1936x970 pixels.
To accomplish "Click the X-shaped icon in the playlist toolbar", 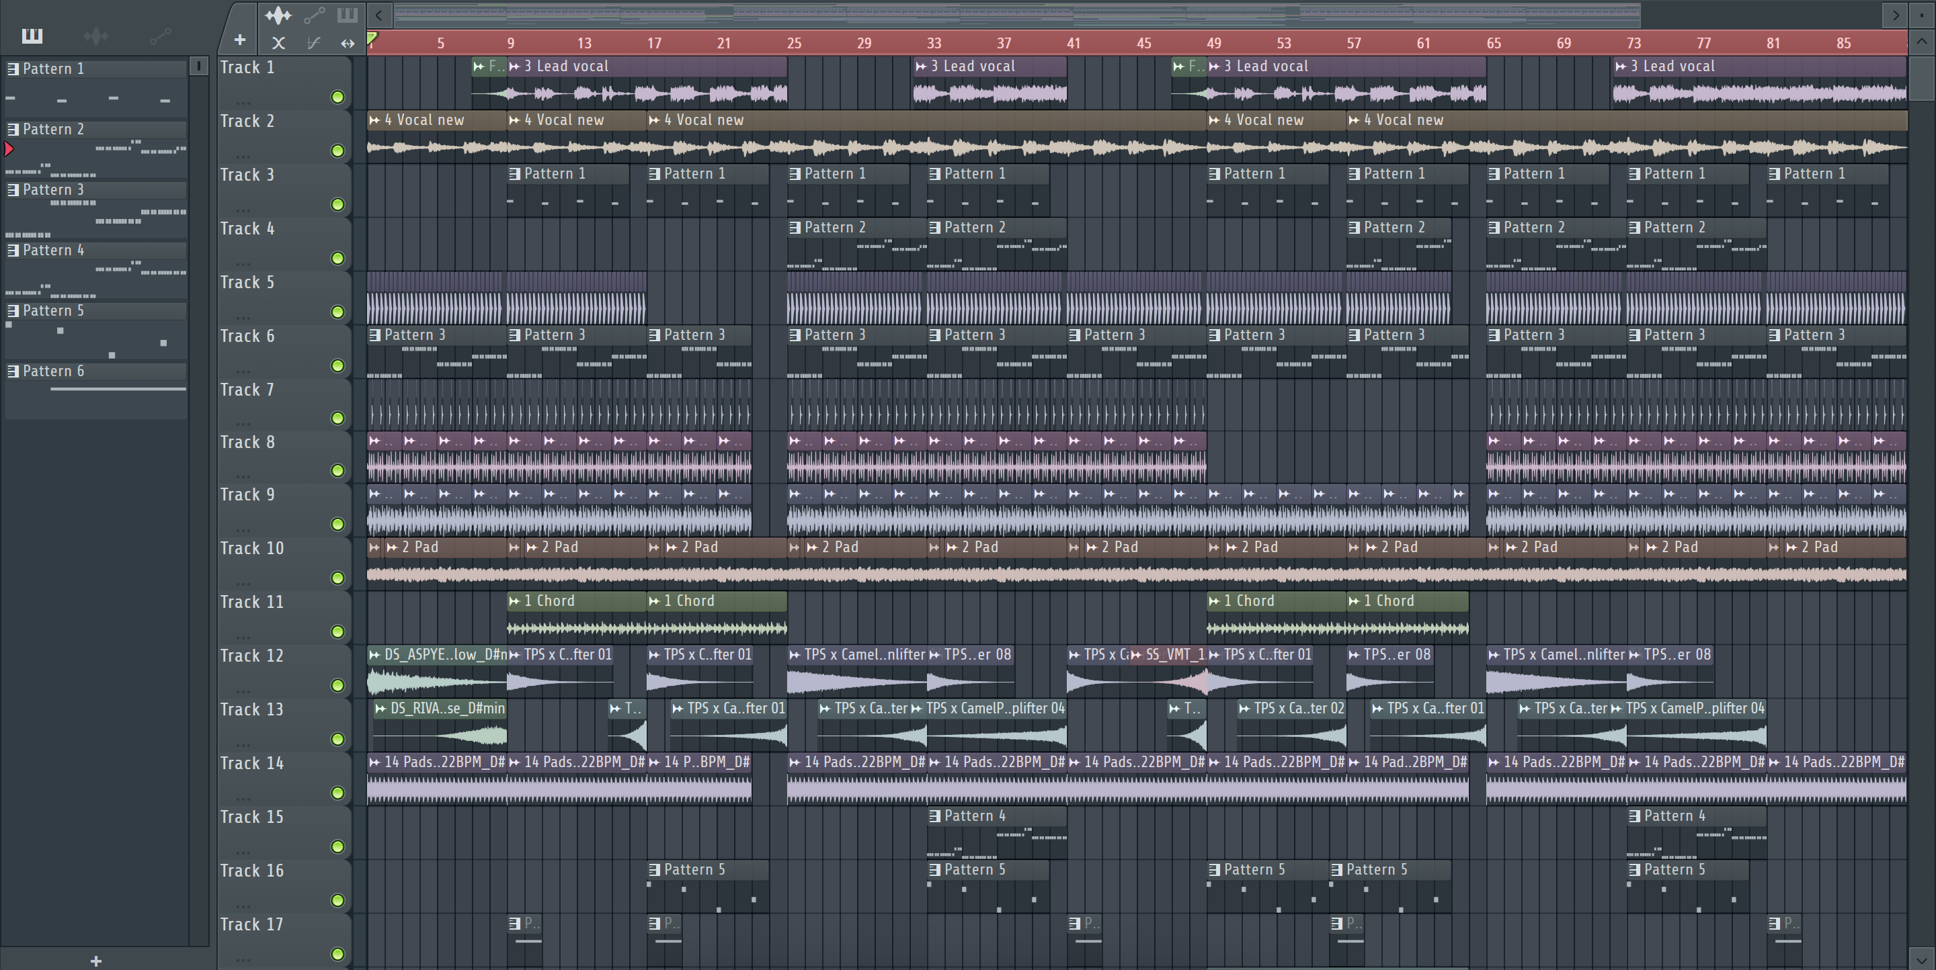I will pos(278,43).
